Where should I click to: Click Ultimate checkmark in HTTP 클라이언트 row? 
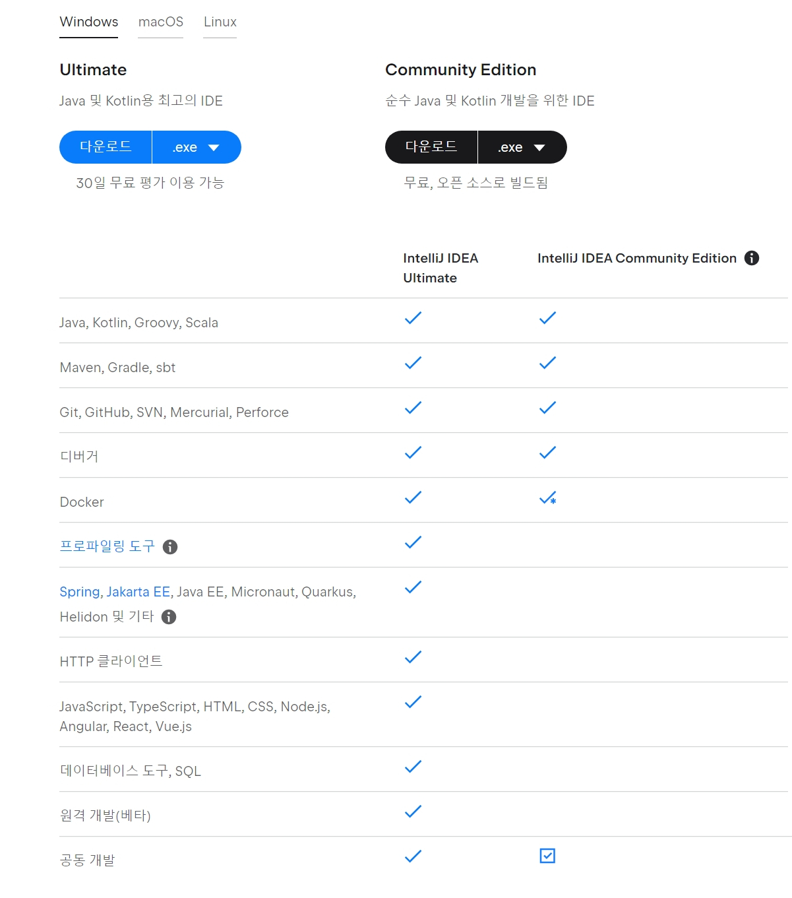click(x=413, y=657)
